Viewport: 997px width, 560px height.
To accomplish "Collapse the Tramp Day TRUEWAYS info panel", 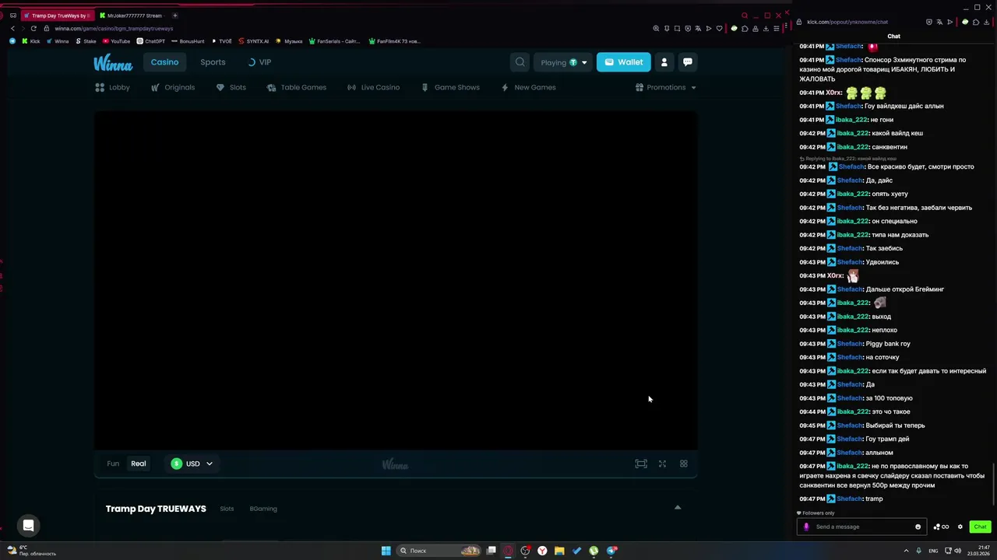I will [677, 508].
